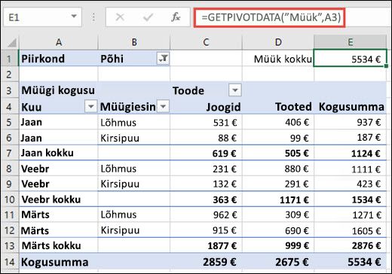Click the Piirkond cell

pos(59,59)
